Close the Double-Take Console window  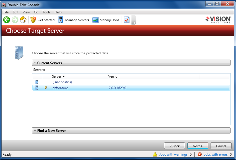point(228,4)
